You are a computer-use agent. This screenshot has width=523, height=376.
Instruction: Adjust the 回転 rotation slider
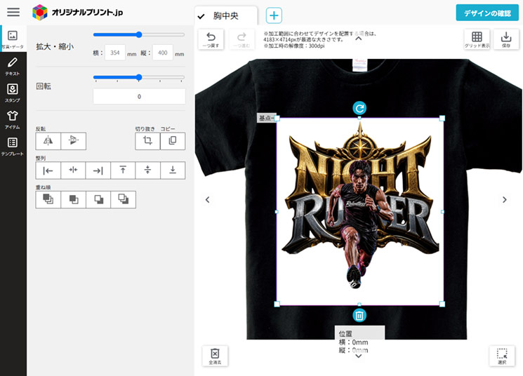click(139, 77)
